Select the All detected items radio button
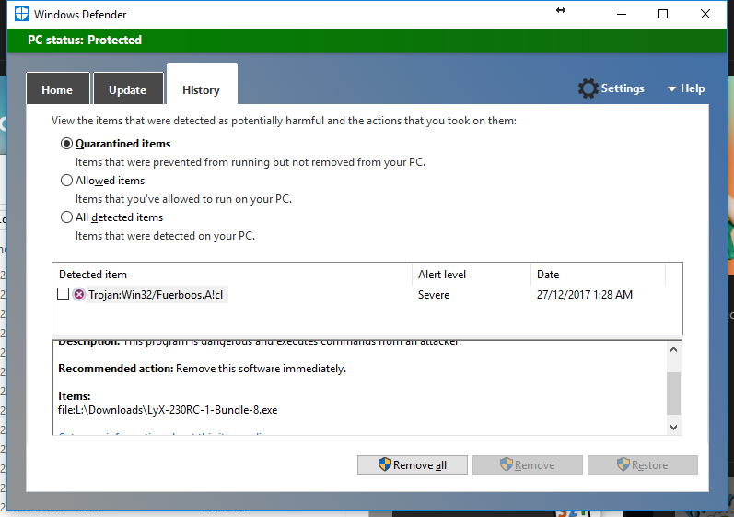This screenshot has width=734, height=517. [x=66, y=217]
